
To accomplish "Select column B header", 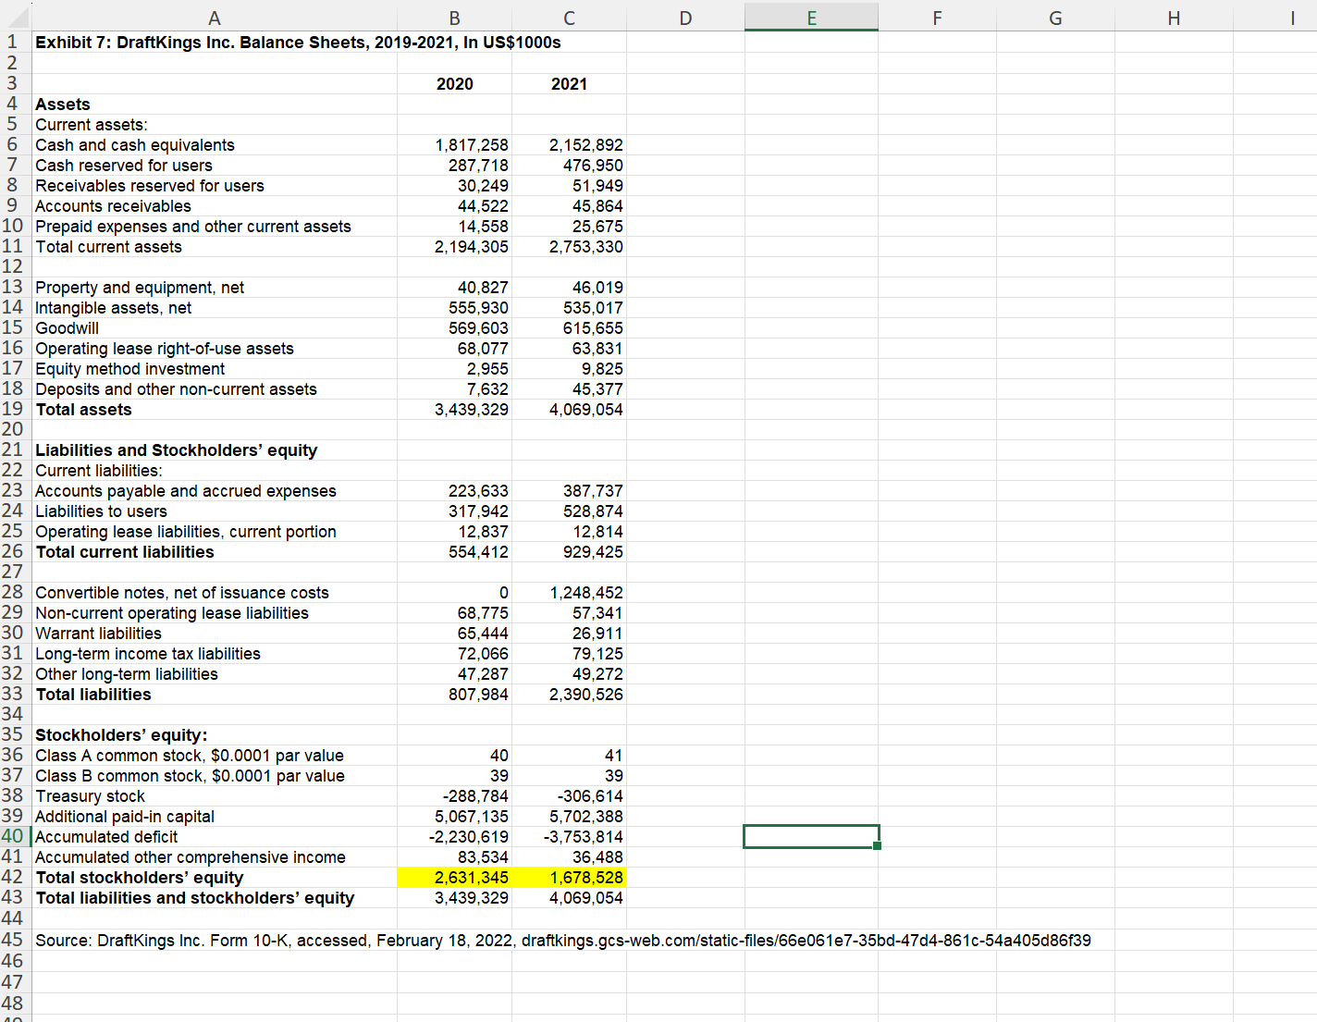I will [x=454, y=18].
